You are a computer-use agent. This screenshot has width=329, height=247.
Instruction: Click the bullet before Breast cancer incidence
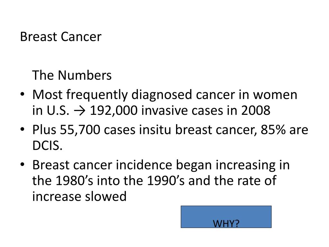coord(22,164)
